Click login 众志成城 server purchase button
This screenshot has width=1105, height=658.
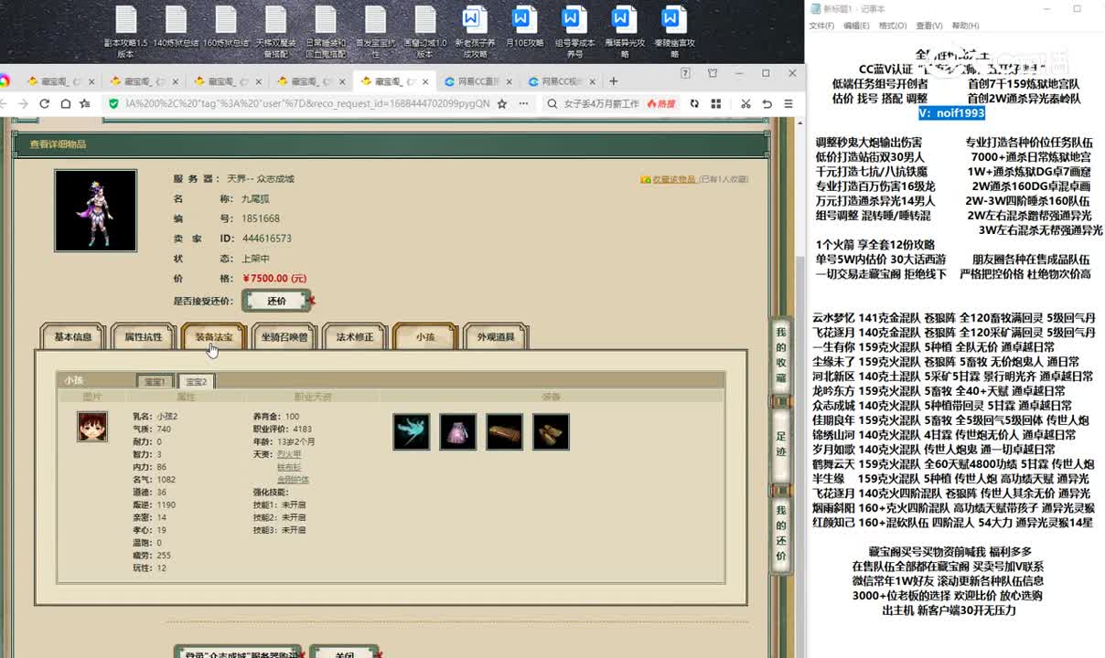pyautogui.click(x=238, y=653)
